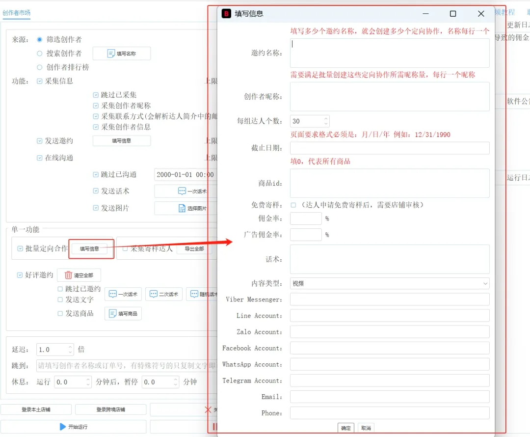This screenshot has height=437, width=530.
Task: Close the 填写信息 dialog window
Action: click(480, 14)
